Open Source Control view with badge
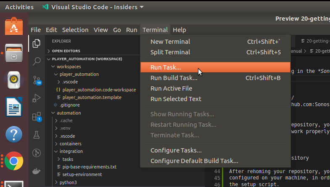Screen dimensions: 330x187 tap(37, 80)
